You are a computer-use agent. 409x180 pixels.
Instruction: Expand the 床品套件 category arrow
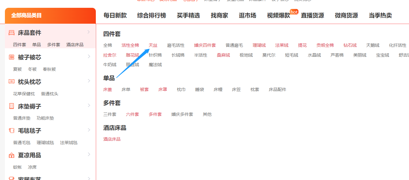[x=89, y=32]
